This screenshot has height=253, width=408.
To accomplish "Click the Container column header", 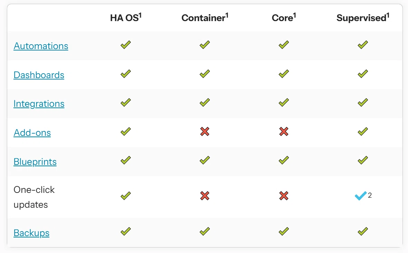I will point(205,18).
